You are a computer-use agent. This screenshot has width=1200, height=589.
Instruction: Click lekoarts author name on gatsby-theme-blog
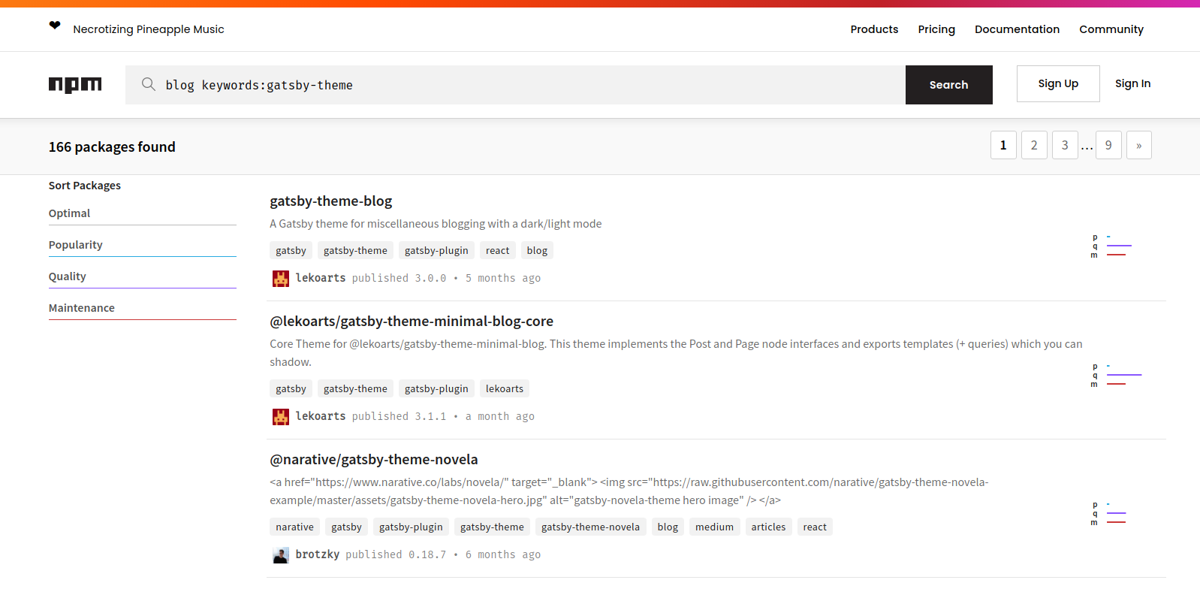tap(321, 278)
